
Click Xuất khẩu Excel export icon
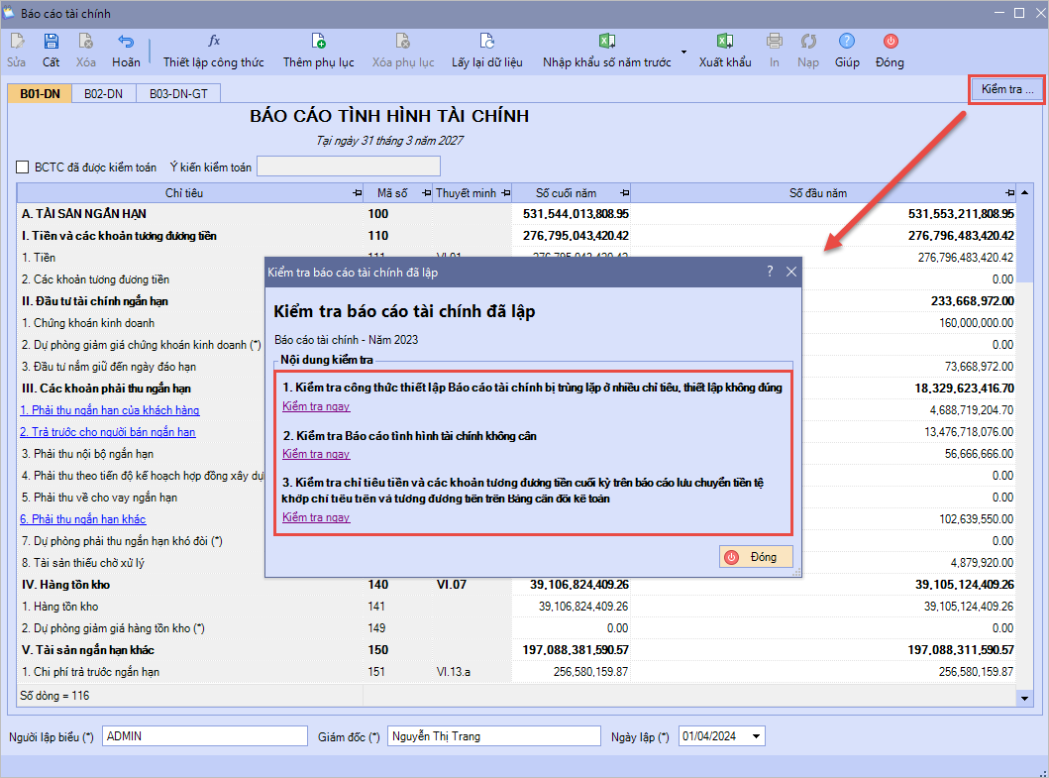(x=724, y=42)
